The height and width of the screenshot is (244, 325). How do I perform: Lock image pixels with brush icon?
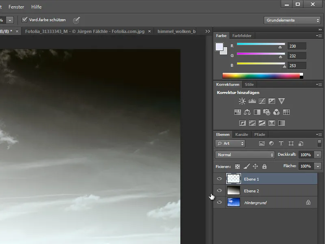pyautogui.click(x=247, y=166)
